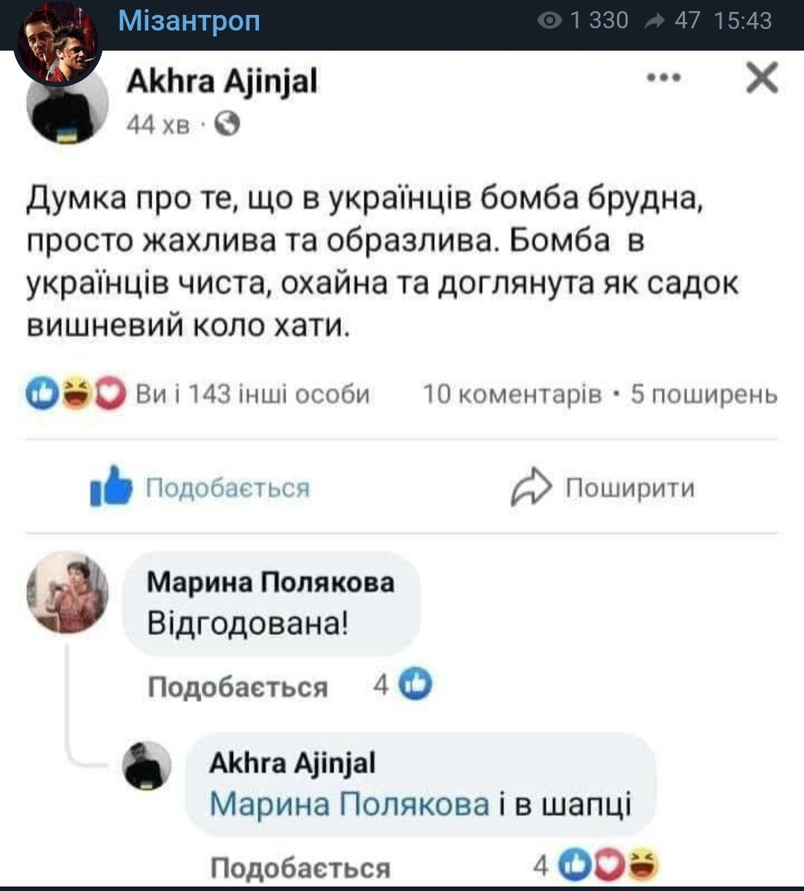Toggle Подобається under the "і в шапці" reply

click(300, 867)
